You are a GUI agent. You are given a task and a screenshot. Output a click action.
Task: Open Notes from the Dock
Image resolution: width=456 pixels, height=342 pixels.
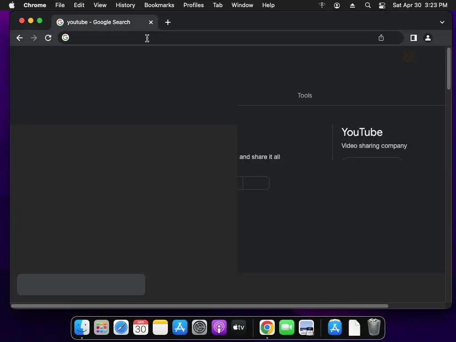[x=160, y=327]
